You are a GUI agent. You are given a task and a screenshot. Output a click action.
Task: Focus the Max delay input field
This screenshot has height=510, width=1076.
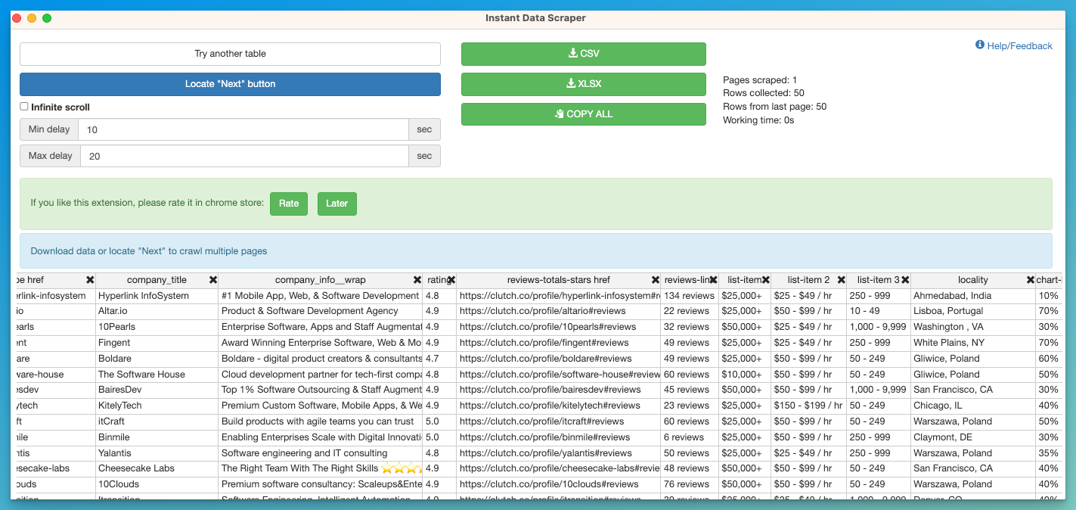click(x=244, y=156)
